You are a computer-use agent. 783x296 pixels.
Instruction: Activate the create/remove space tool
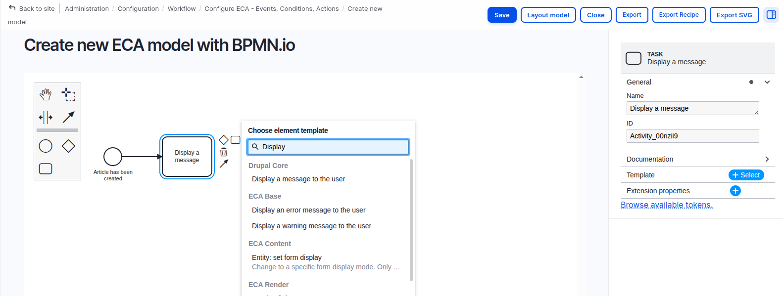coord(46,117)
